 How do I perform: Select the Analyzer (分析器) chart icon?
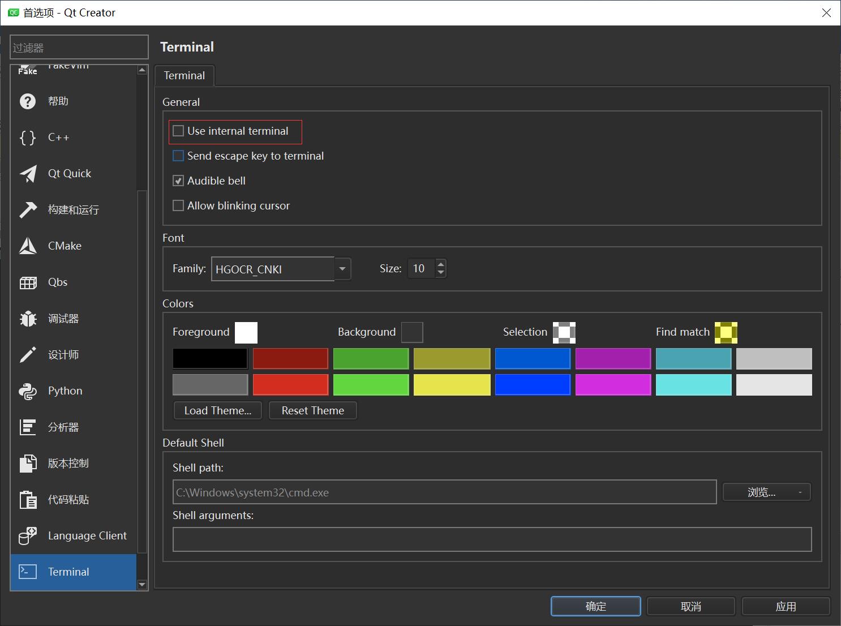tap(28, 427)
